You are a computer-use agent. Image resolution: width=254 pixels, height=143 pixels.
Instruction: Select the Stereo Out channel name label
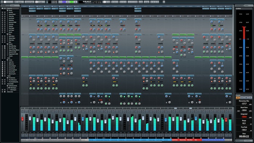[228, 140]
